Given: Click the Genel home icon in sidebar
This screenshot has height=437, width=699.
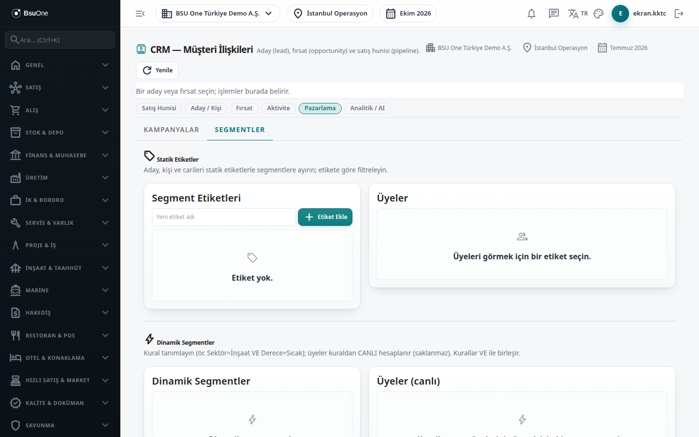Looking at the screenshot, I should [x=16, y=65].
